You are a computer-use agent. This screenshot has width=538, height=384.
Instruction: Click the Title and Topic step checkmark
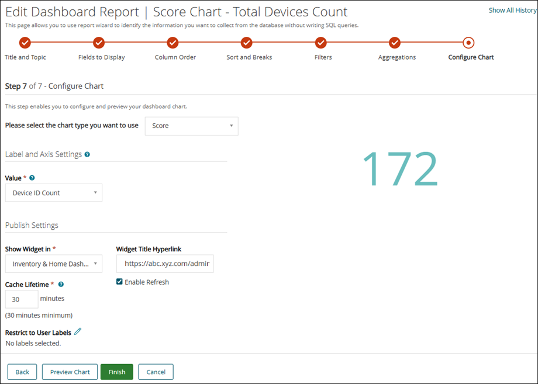(x=25, y=43)
